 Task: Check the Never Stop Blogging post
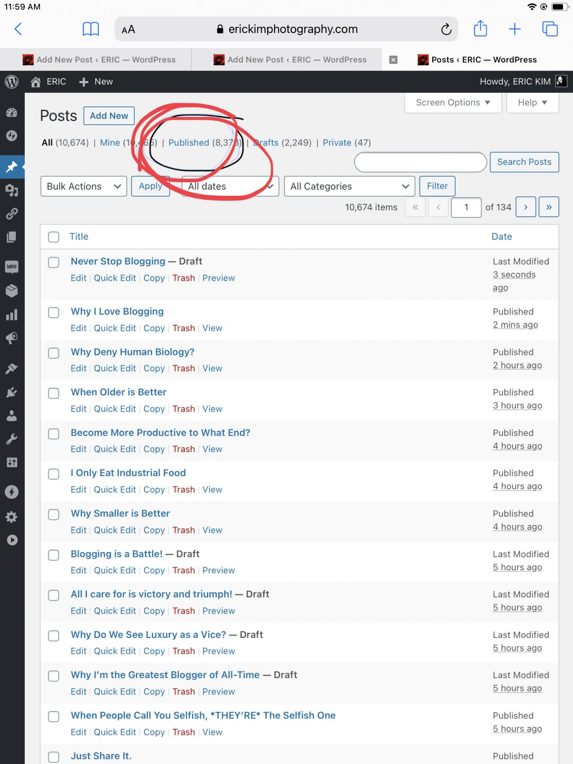(x=53, y=262)
